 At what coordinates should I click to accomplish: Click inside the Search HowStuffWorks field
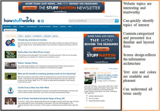point(91,21)
